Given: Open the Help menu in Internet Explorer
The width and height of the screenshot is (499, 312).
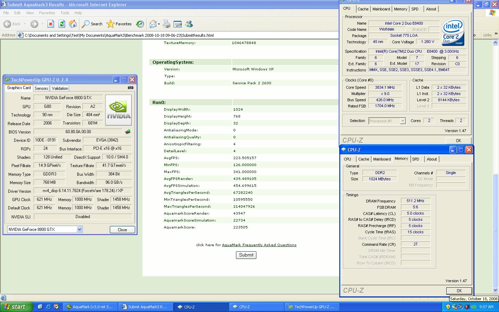Looking at the screenshot, I should click(78, 13).
